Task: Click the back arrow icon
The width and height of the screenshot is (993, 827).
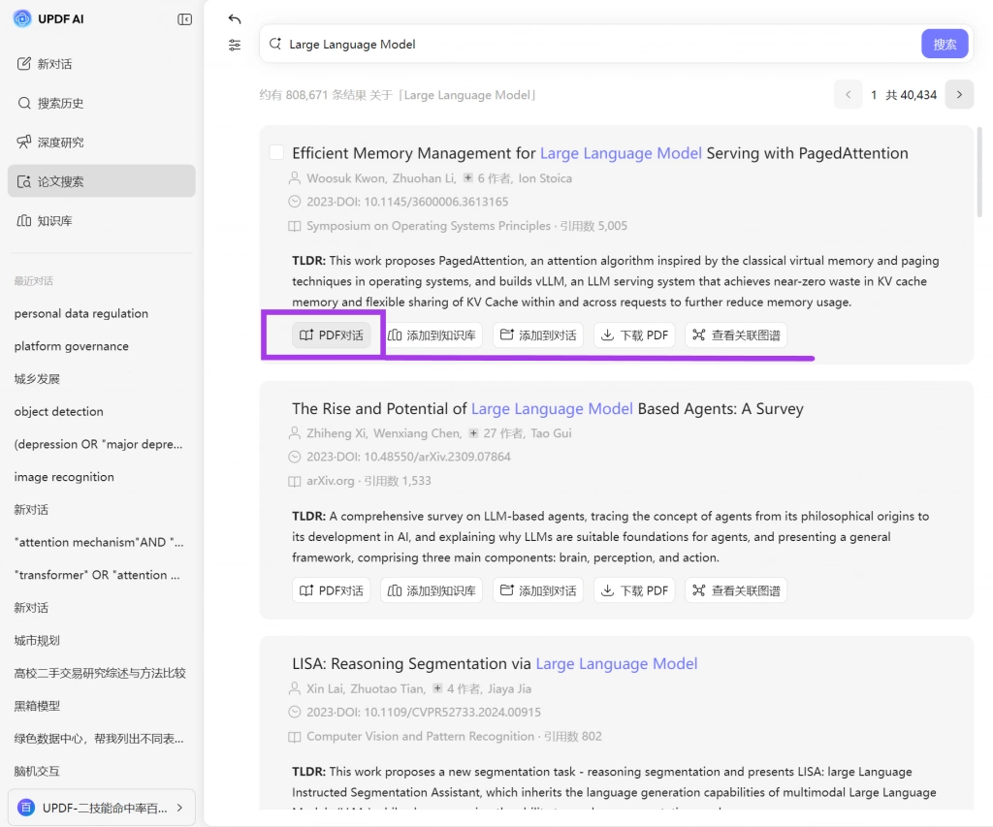Action: click(235, 19)
